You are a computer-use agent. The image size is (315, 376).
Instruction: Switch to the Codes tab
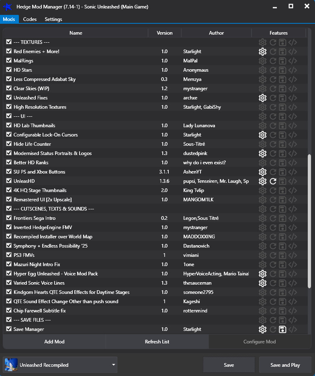point(30,19)
